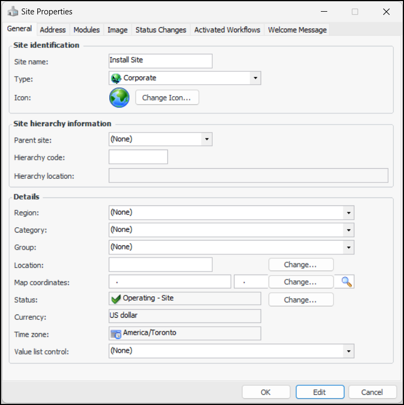The width and height of the screenshot is (404, 405).
Task: Click the Currency field showing US dollar
Action: coord(185,316)
